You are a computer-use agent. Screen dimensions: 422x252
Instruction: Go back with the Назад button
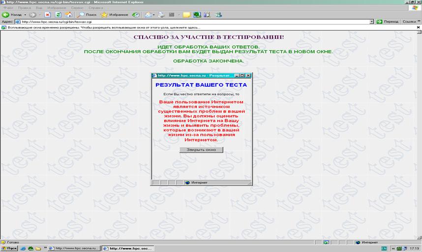click(x=12, y=15)
